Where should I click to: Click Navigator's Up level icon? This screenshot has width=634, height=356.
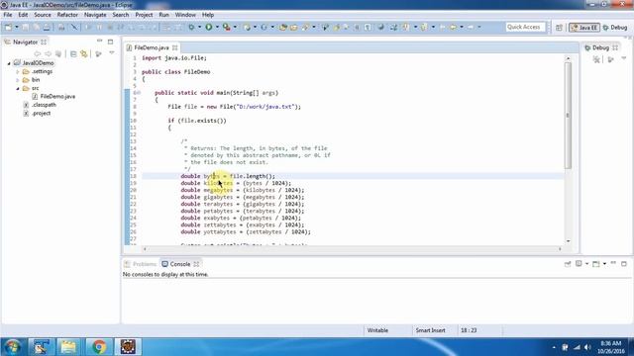click(x=58, y=53)
